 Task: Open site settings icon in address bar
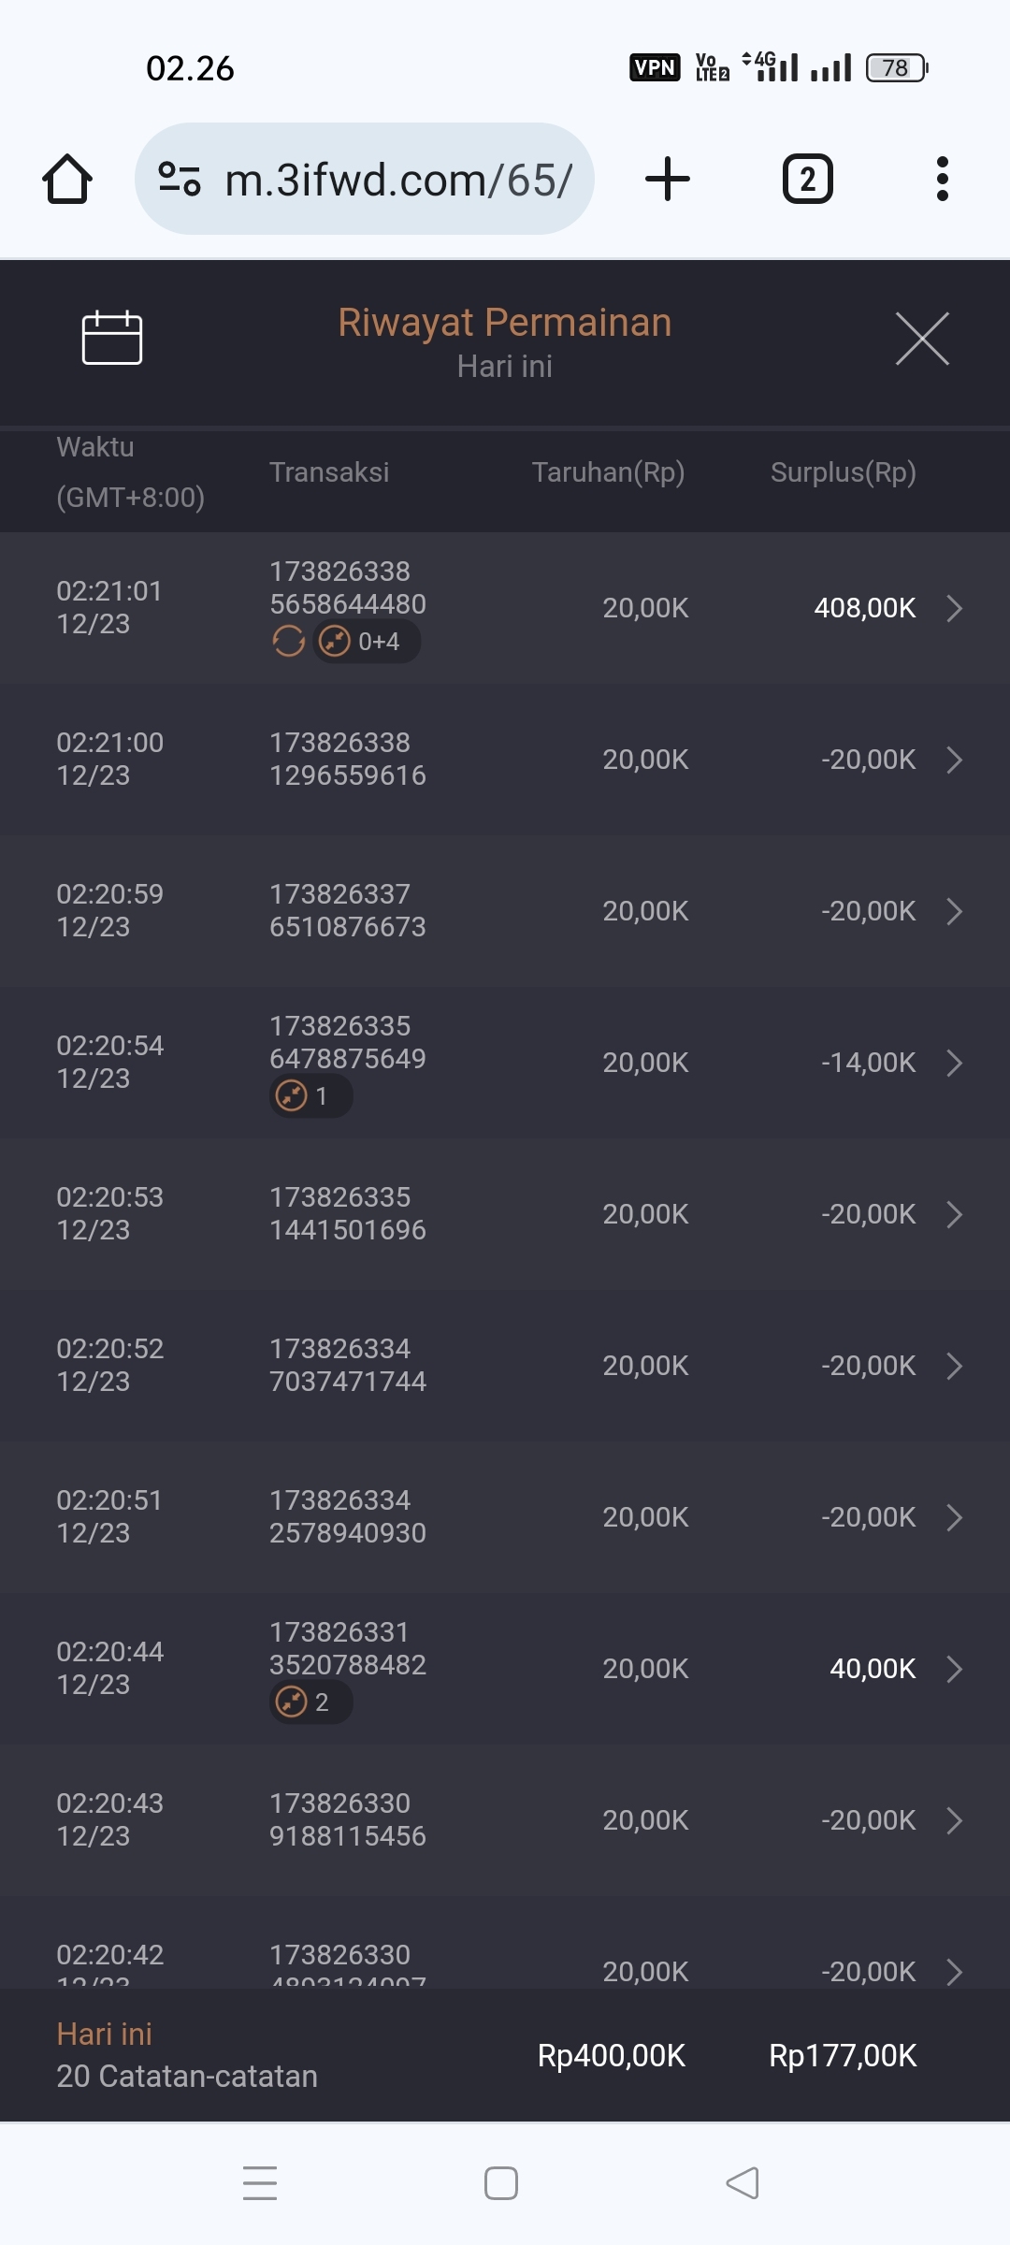tap(180, 179)
